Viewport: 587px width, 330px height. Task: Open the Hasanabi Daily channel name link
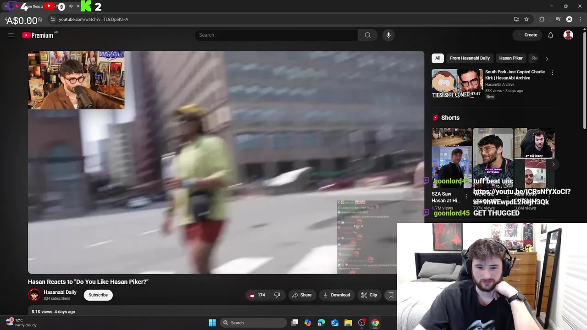[x=60, y=292]
